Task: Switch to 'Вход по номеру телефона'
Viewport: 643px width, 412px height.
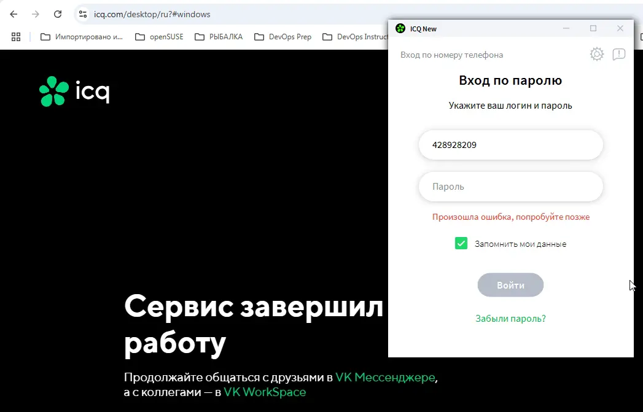Action: point(451,55)
